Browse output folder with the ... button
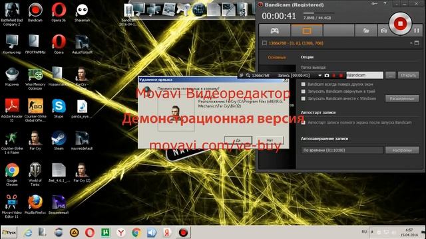This screenshot has width=426, height=239. (391, 75)
